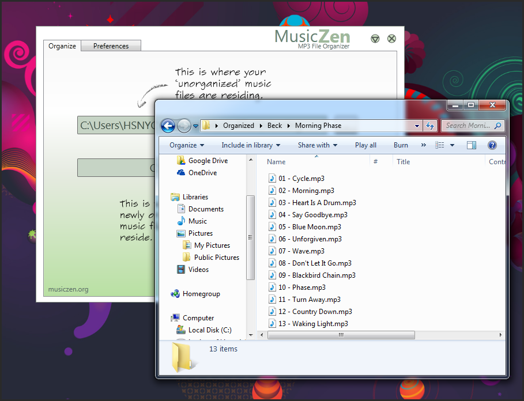Click the refresh icon beside the address bar
The height and width of the screenshot is (401, 524).
coord(430,126)
